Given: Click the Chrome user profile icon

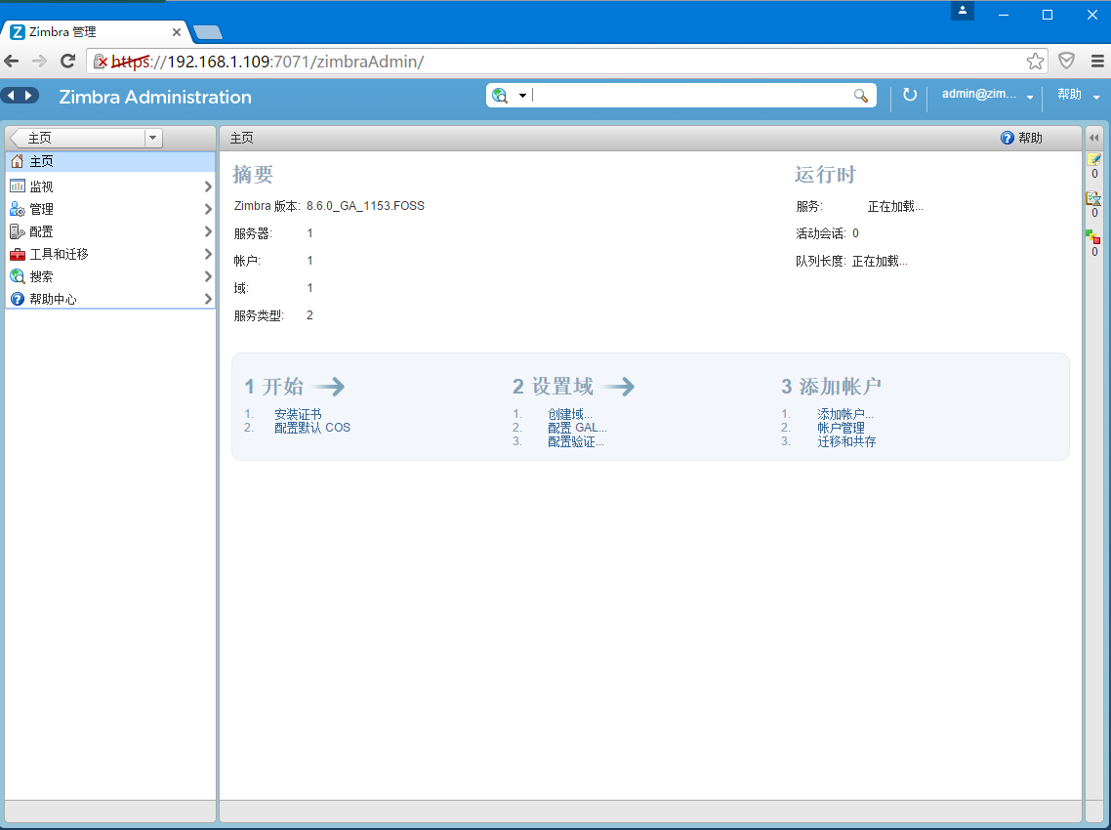Looking at the screenshot, I should click(x=963, y=11).
